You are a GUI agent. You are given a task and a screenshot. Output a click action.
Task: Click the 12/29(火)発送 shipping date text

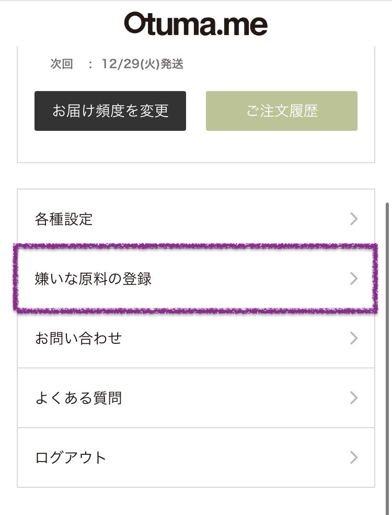click(x=142, y=64)
